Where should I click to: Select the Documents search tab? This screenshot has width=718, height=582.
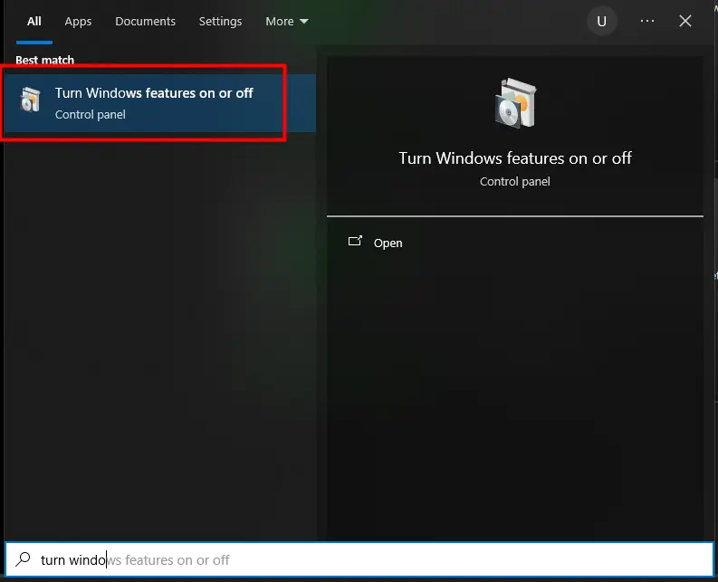(145, 21)
